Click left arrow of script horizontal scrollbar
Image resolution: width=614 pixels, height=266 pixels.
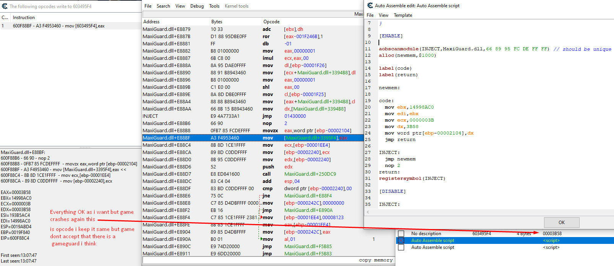coord(368,212)
